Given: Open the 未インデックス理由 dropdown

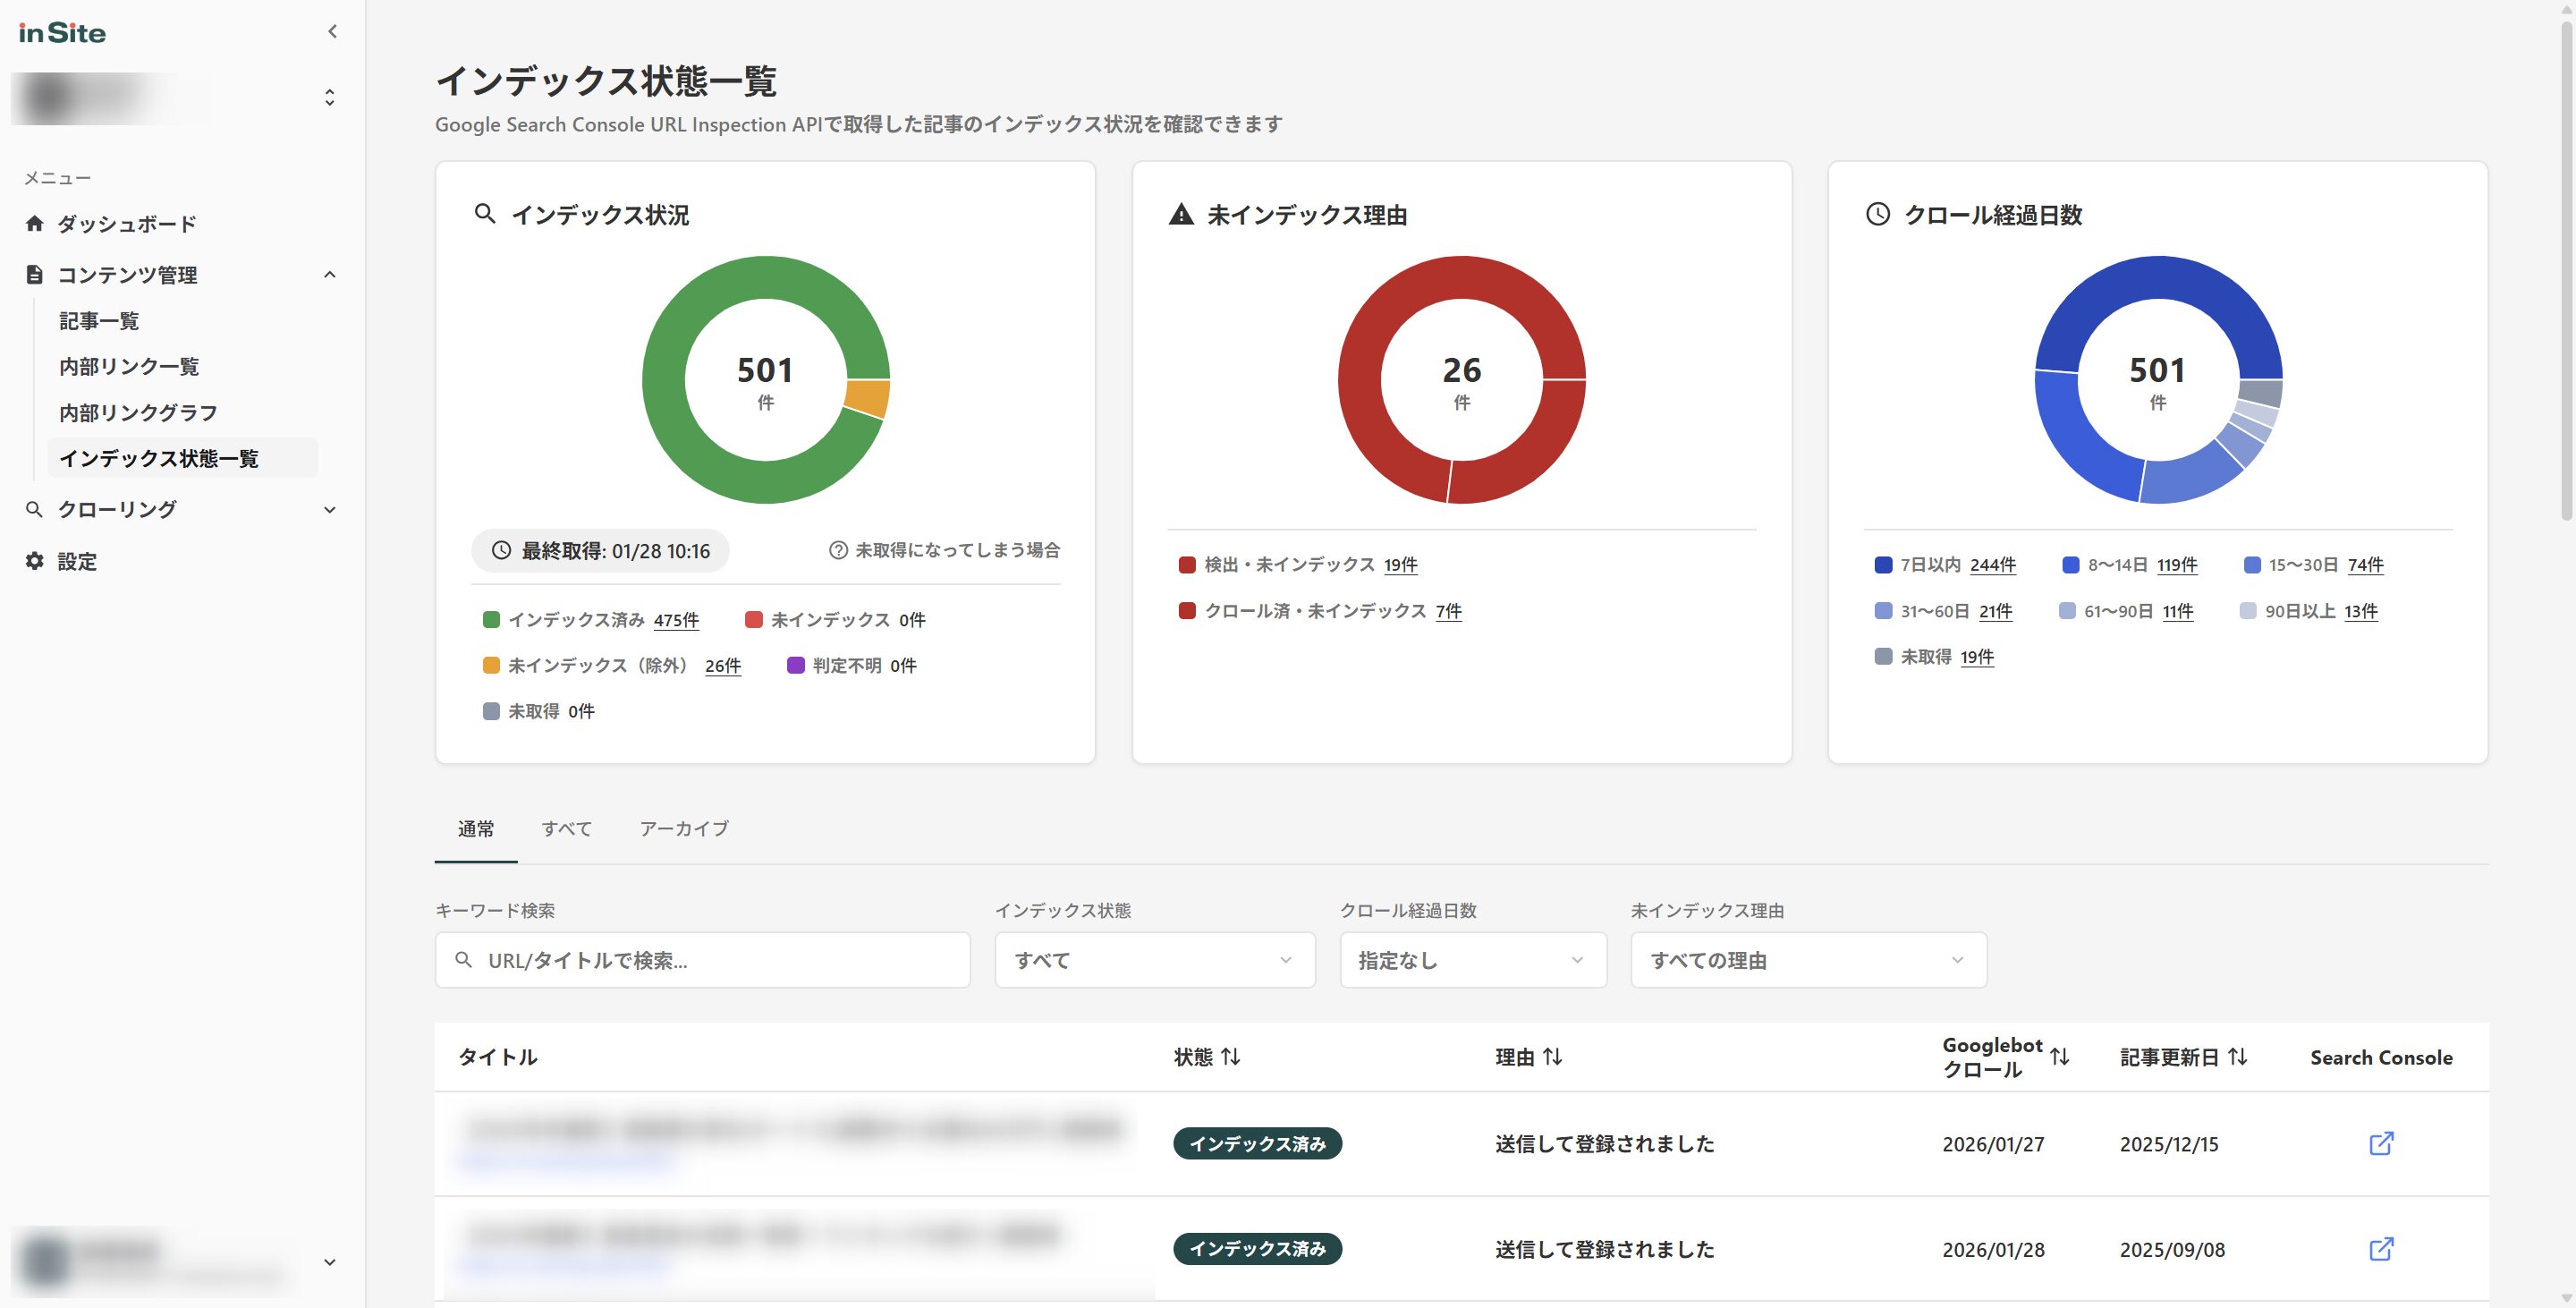Looking at the screenshot, I should click(x=1807, y=960).
